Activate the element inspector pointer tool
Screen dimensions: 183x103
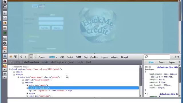pyautogui.click(x=15, y=57)
